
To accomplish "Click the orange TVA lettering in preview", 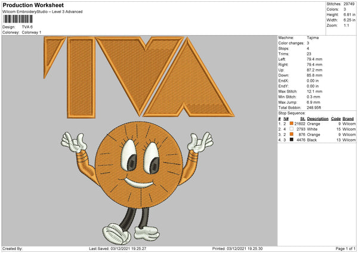I will (x=139, y=77).
